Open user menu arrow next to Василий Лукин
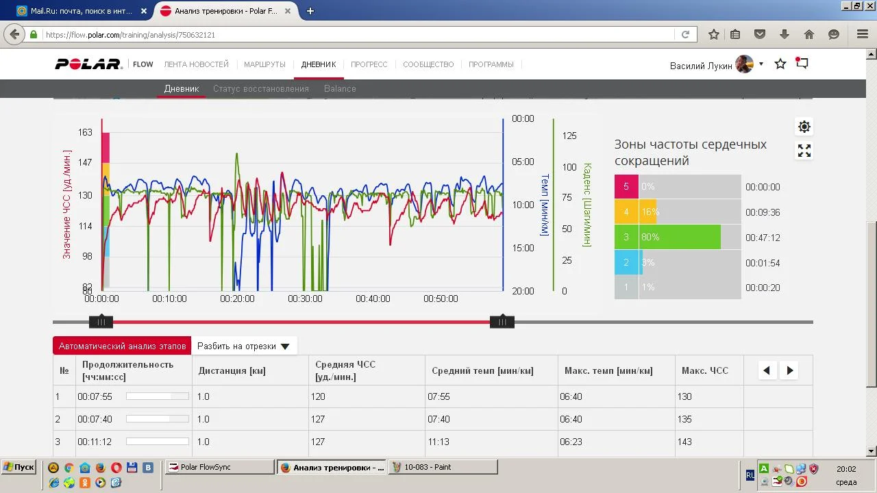This screenshot has width=877, height=493. point(761,64)
